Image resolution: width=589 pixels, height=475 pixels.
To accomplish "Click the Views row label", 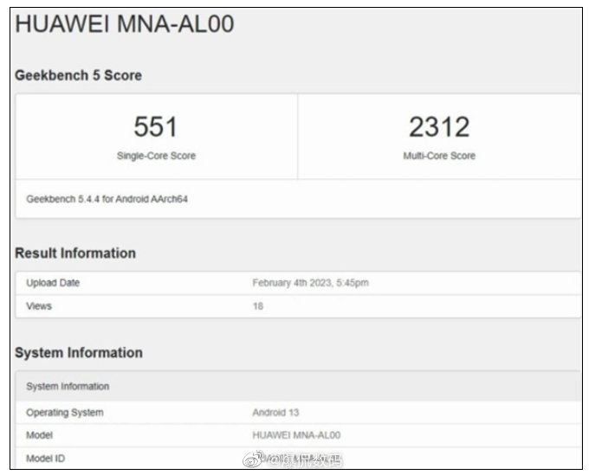I will coord(39,306).
